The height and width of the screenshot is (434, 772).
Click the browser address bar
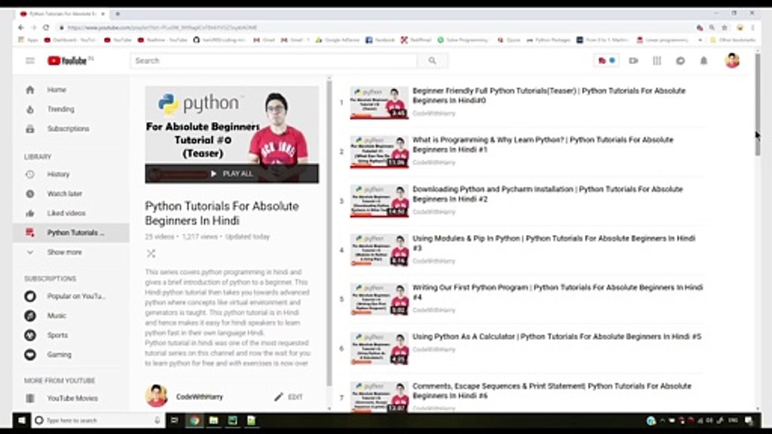[374, 27]
